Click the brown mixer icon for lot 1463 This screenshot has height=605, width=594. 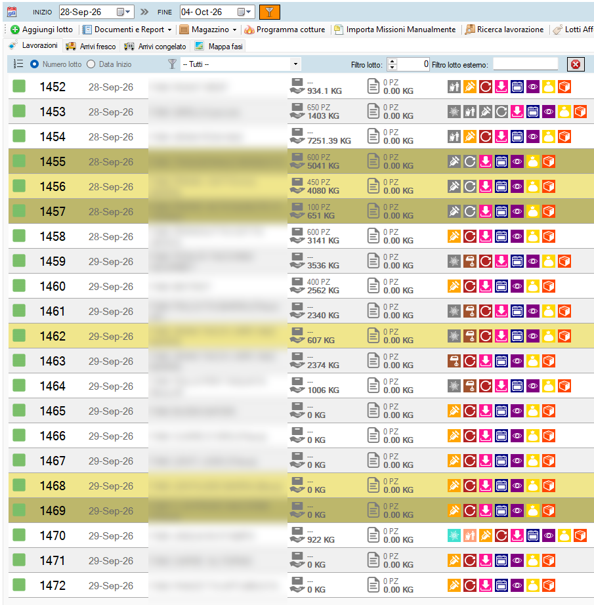pyautogui.click(x=454, y=361)
